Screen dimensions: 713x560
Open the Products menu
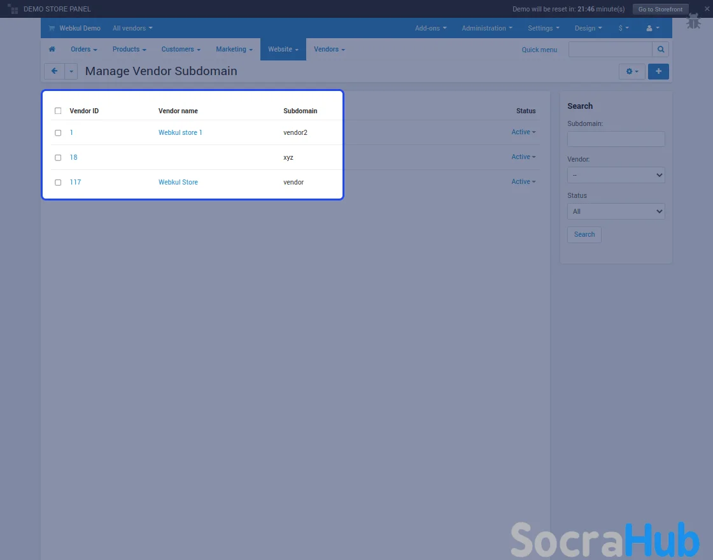129,50
